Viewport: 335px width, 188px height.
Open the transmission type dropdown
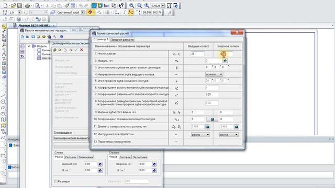click(71, 138)
